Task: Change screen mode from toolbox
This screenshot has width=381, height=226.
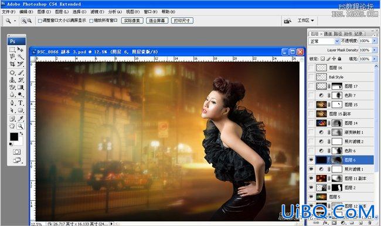Action: [16, 160]
